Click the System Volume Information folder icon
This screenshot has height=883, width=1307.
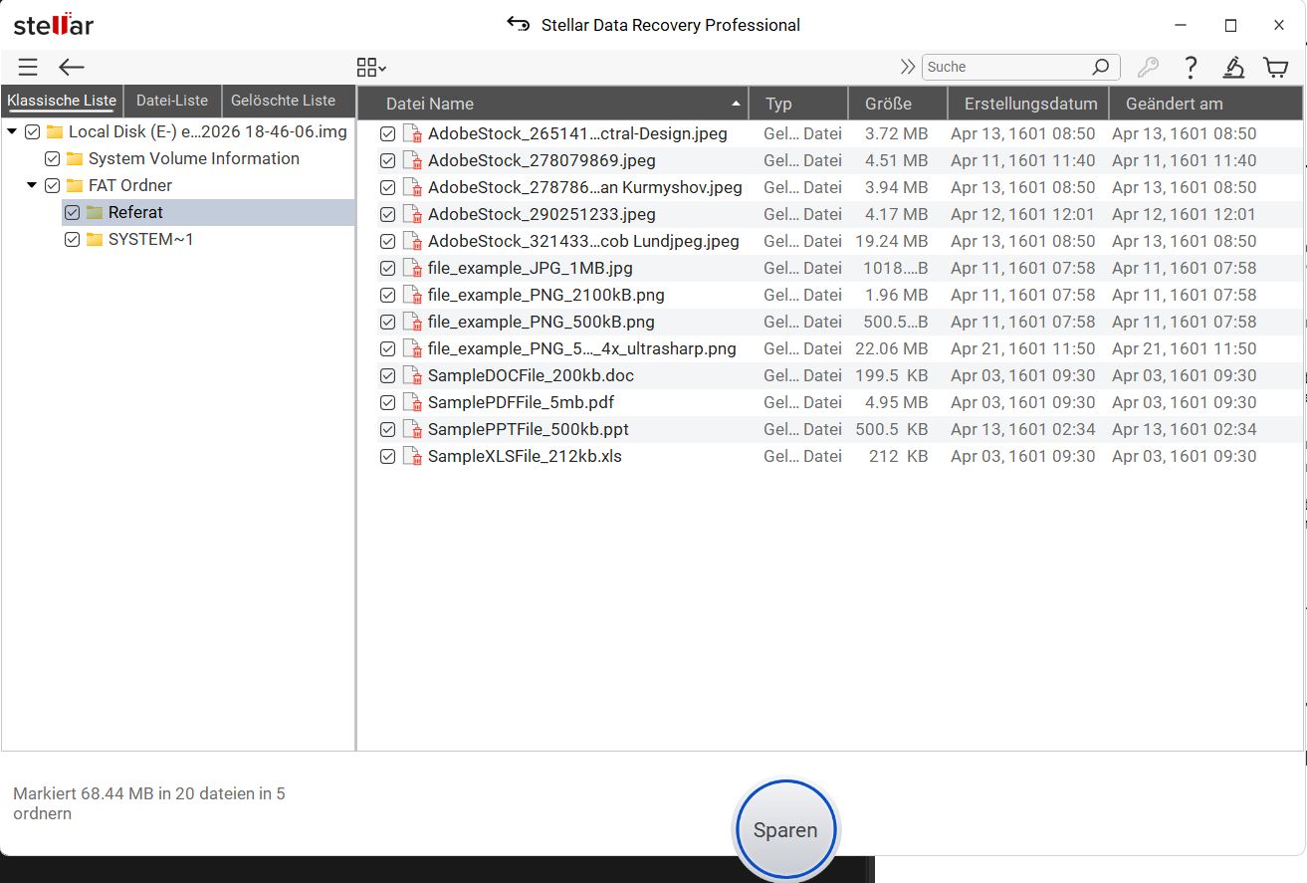[75, 158]
